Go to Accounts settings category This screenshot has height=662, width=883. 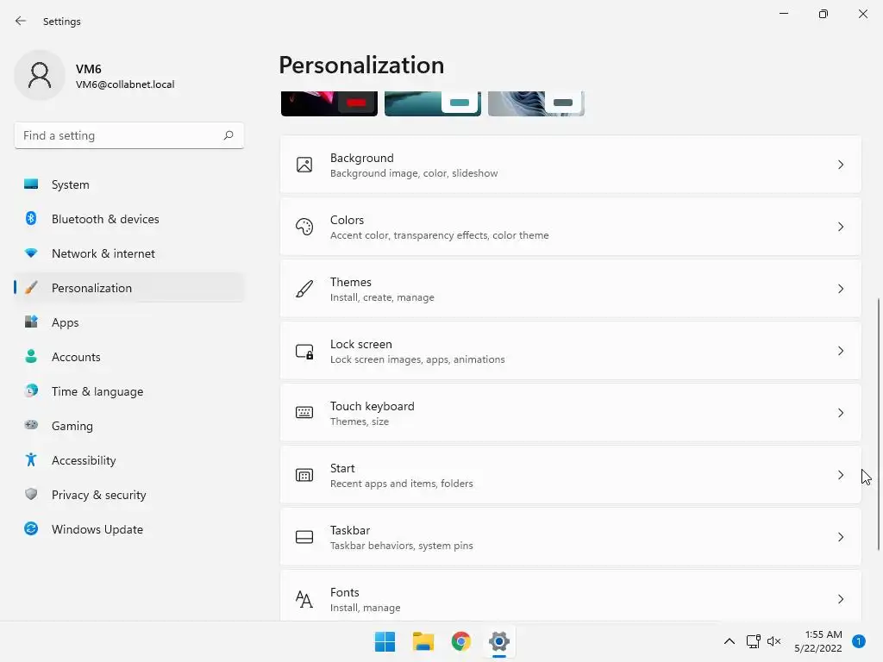point(129,356)
